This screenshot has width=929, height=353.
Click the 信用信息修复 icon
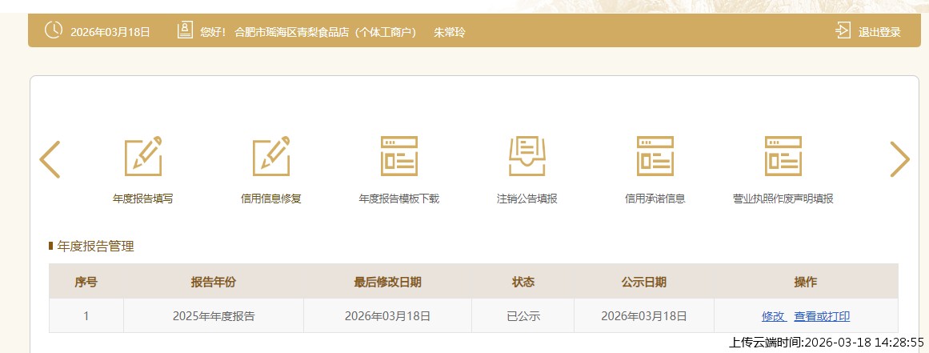(x=271, y=156)
